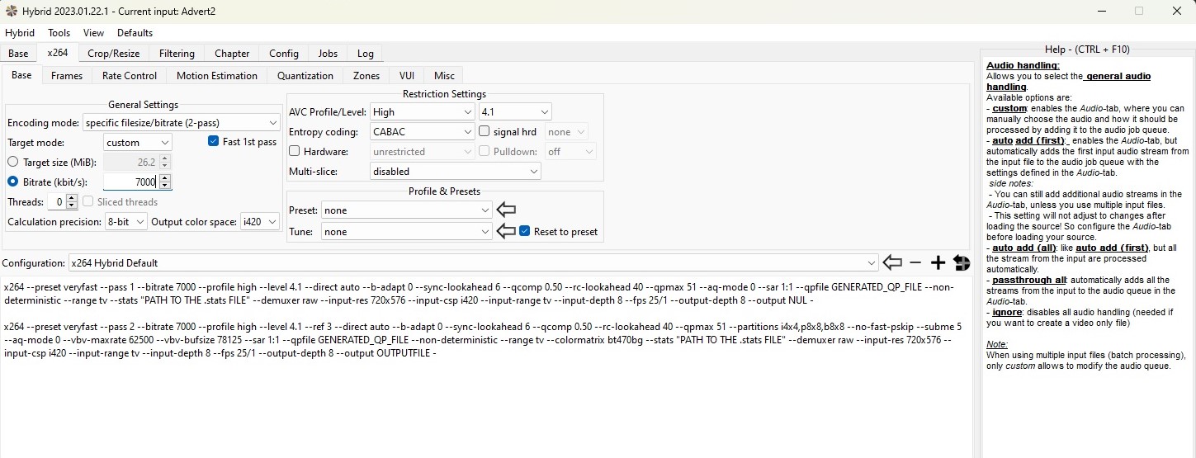Click the x264 pass 2 command line text

[x=483, y=340]
